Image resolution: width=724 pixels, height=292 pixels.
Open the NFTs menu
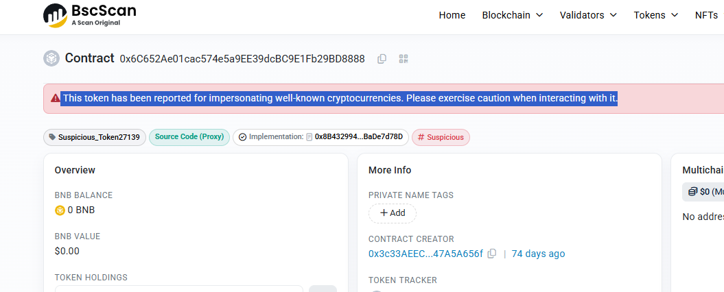pos(709,15)
